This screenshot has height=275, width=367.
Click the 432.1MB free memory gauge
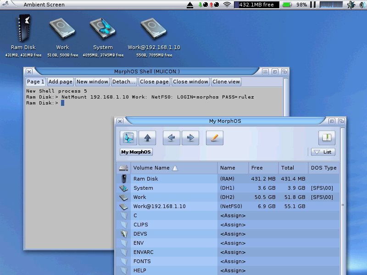click(x=256, y=5)
